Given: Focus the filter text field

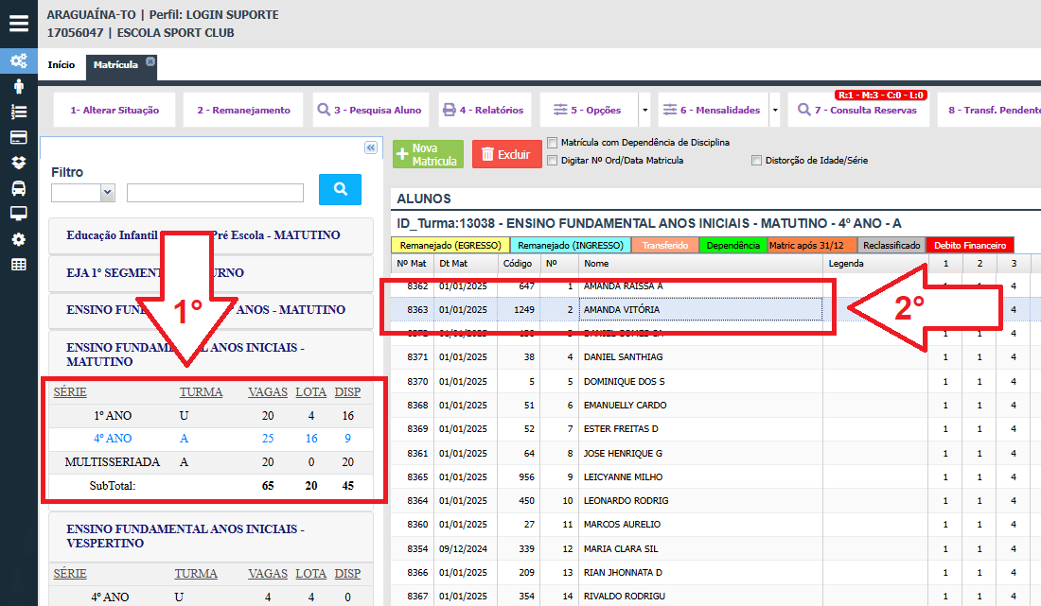Looking at the screenshot, I should pos(215,193).
